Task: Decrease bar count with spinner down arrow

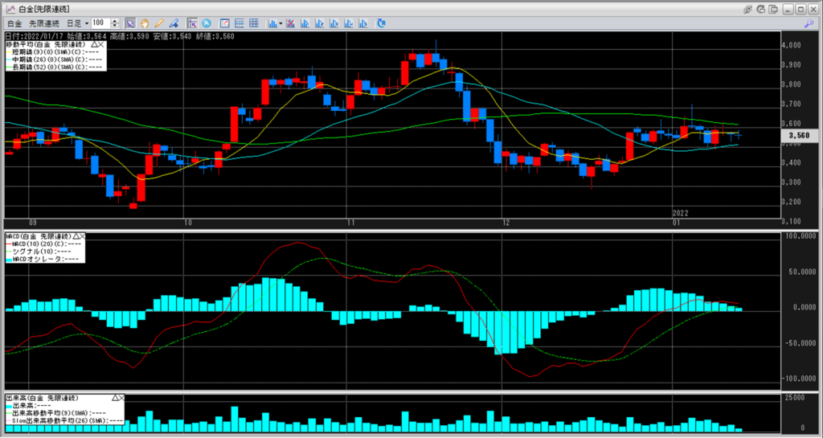Action: 115,26
